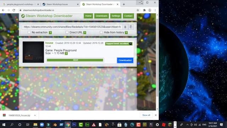Open downloaded 1949810529_house.zip file

click(x=19, y=115)
